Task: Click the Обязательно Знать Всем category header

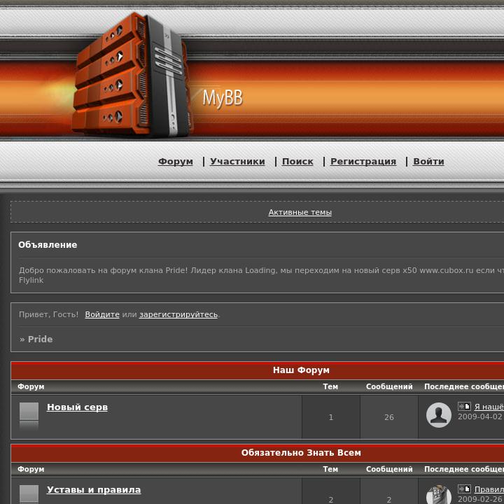Action: pos(301,453)
